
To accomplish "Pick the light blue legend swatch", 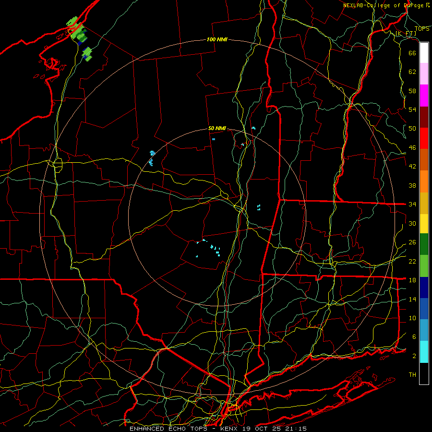I will (x=424, y=330).
